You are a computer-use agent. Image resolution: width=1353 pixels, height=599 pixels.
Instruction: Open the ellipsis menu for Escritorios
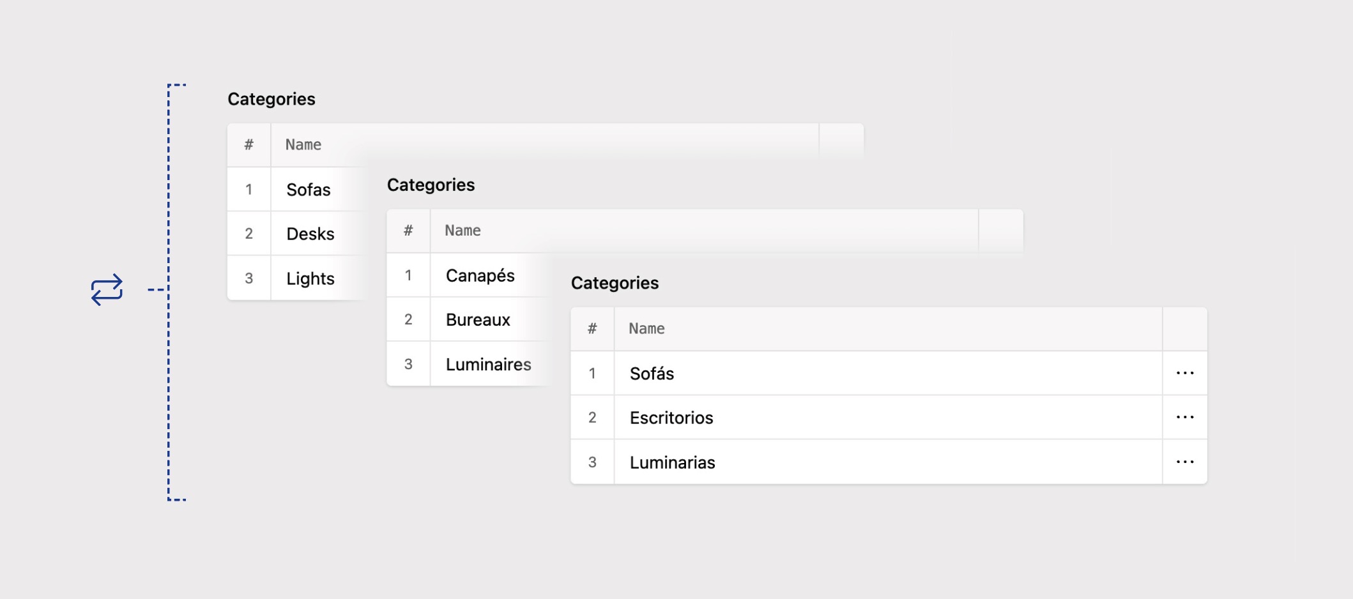[x=1186, y=417]
